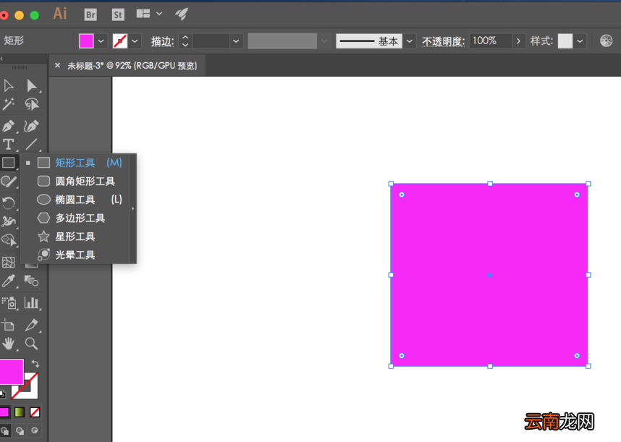Image resolution: width=621 pixels, height=442 pixels.
Task: Select the Artboard tool
Action: [x=8, y=325]
